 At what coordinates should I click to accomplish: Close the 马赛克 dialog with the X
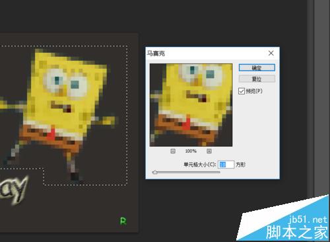(x=271, y=53)
